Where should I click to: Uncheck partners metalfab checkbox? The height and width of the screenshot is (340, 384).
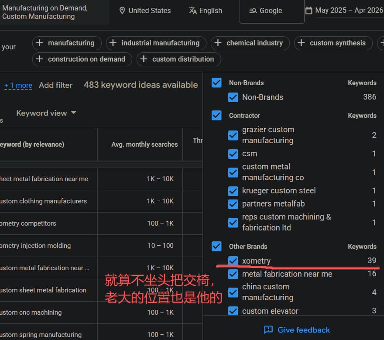click(x=233, y=204)
